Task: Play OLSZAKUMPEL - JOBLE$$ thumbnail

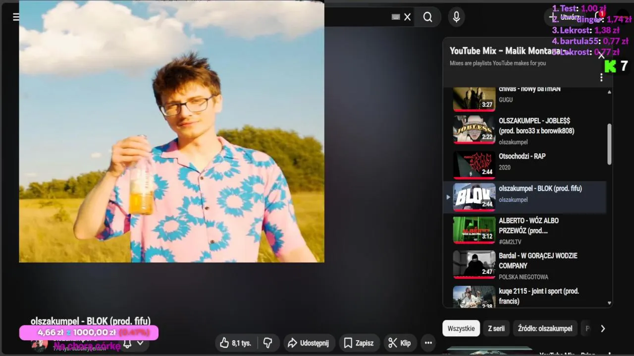Action: 474,130
